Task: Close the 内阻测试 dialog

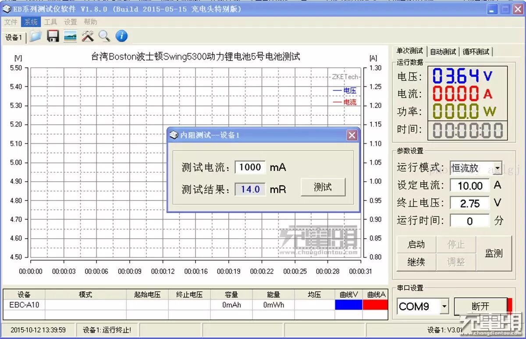Action: 352,135
